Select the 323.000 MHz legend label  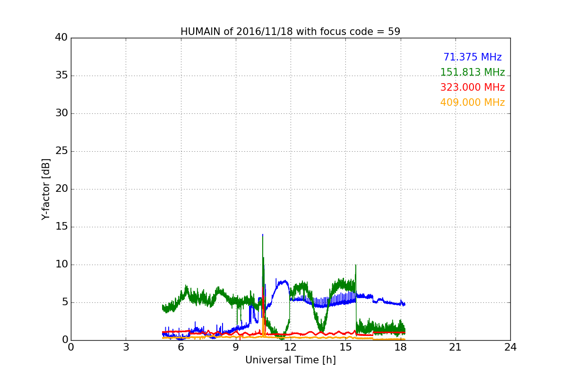472,87
